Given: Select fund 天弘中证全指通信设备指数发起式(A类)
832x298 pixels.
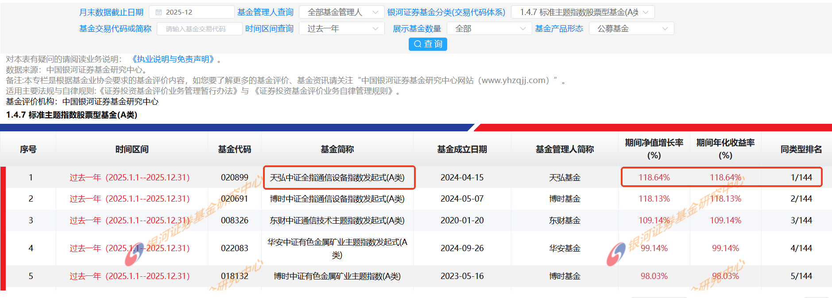Looking at the screenshot, I should click(x=337, y=178).
